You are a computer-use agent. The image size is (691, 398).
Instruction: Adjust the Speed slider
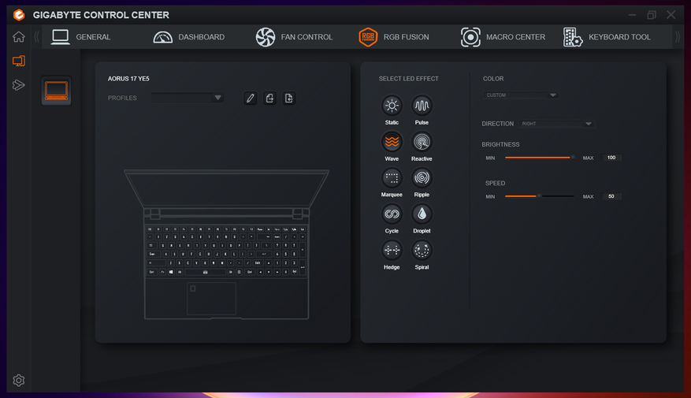tap(540, 196)
